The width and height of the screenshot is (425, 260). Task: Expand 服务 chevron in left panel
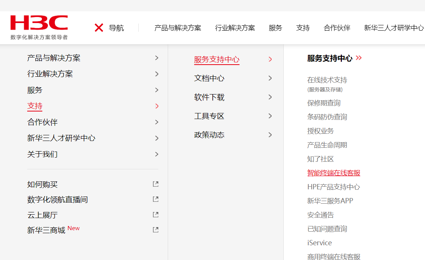coord(157,90)
